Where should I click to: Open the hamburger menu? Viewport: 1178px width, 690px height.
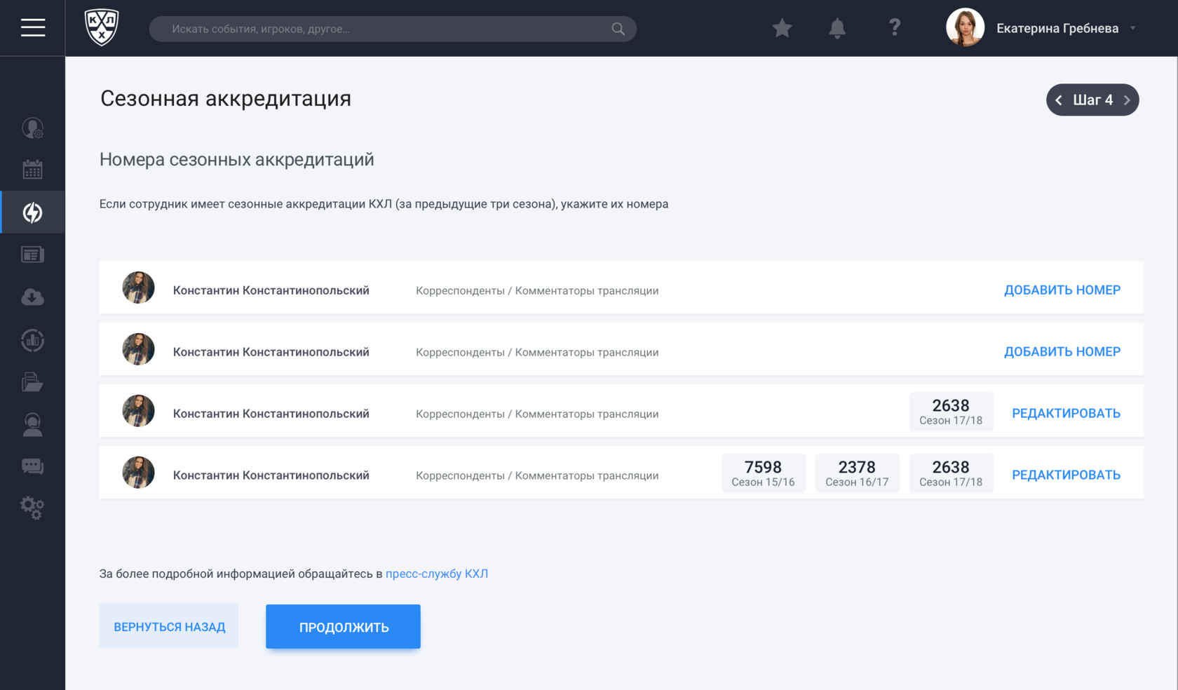pyautogui.click(x=32, y=28)
